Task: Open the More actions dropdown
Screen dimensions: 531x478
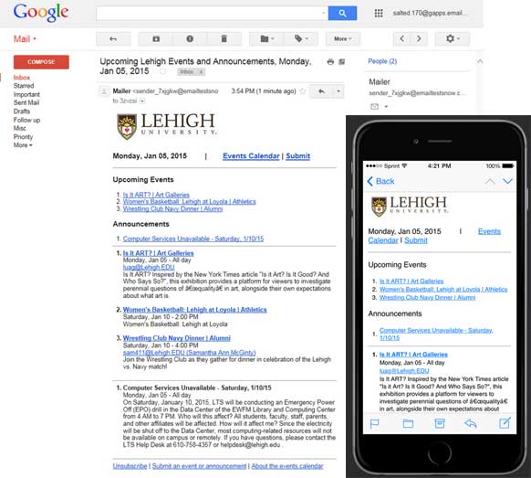Action: [343, 39]
